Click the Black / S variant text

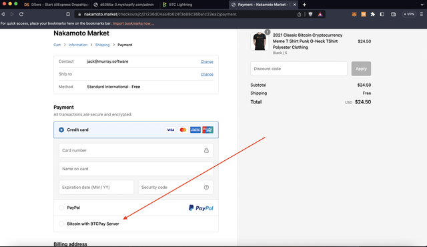[280, 53]
